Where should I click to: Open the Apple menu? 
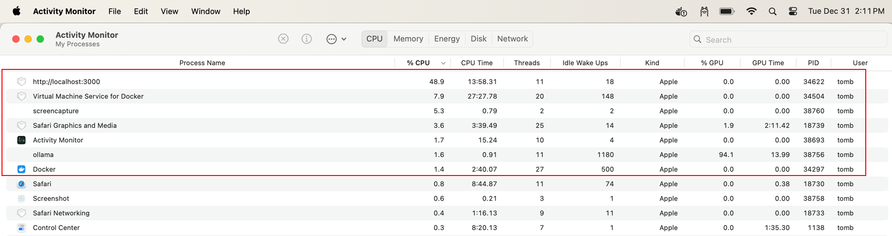[16, 11]
